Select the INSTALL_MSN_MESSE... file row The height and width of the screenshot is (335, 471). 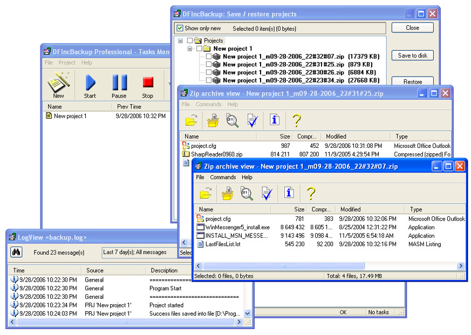(330, 235)
